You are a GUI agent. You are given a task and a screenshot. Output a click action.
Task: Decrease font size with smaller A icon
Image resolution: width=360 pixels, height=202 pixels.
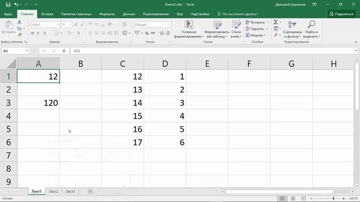(82, 25)
